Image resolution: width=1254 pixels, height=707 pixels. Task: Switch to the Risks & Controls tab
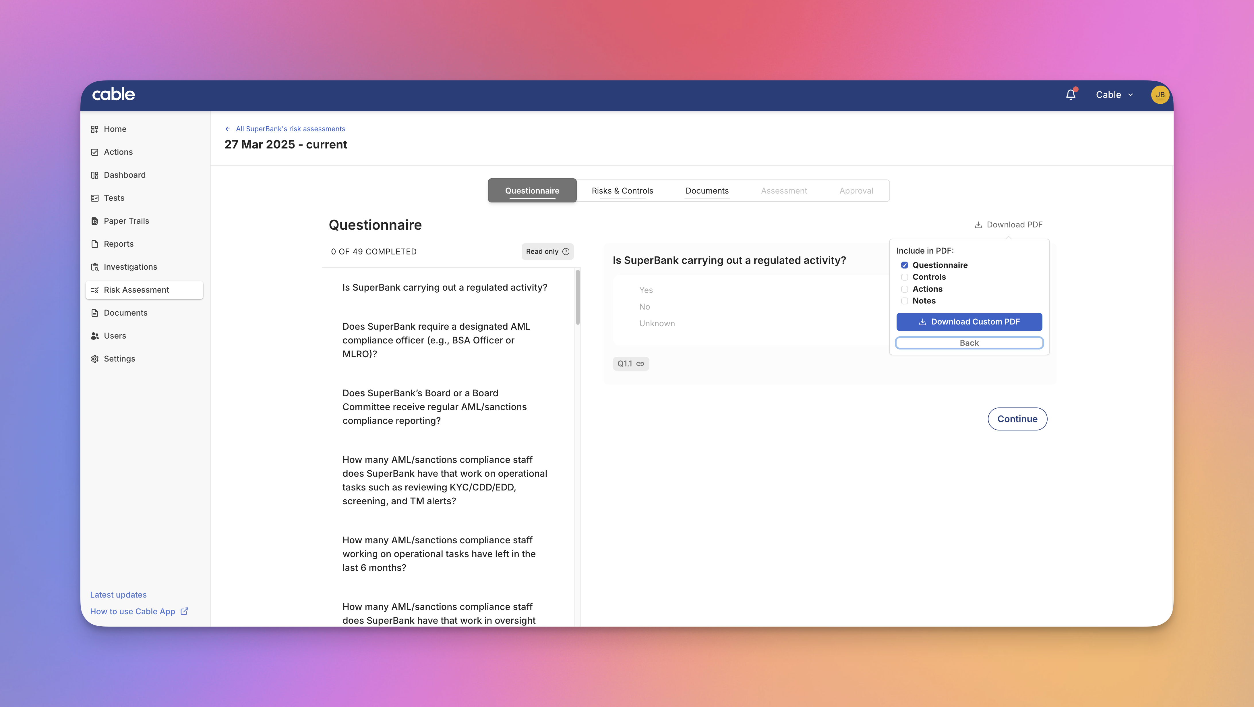pos(622,190)
